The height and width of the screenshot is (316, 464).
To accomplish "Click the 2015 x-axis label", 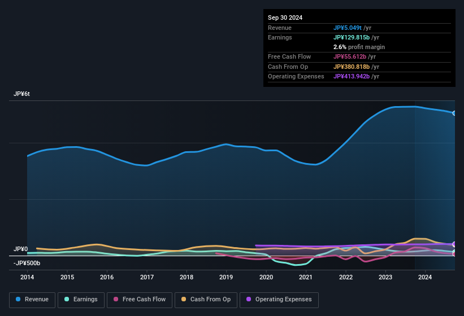I will pyautogui.click(x=67, y=277).
